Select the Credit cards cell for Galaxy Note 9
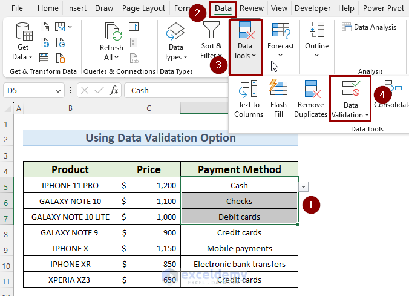The height and width of the screenshot is (296, 409). pos(239,232)
